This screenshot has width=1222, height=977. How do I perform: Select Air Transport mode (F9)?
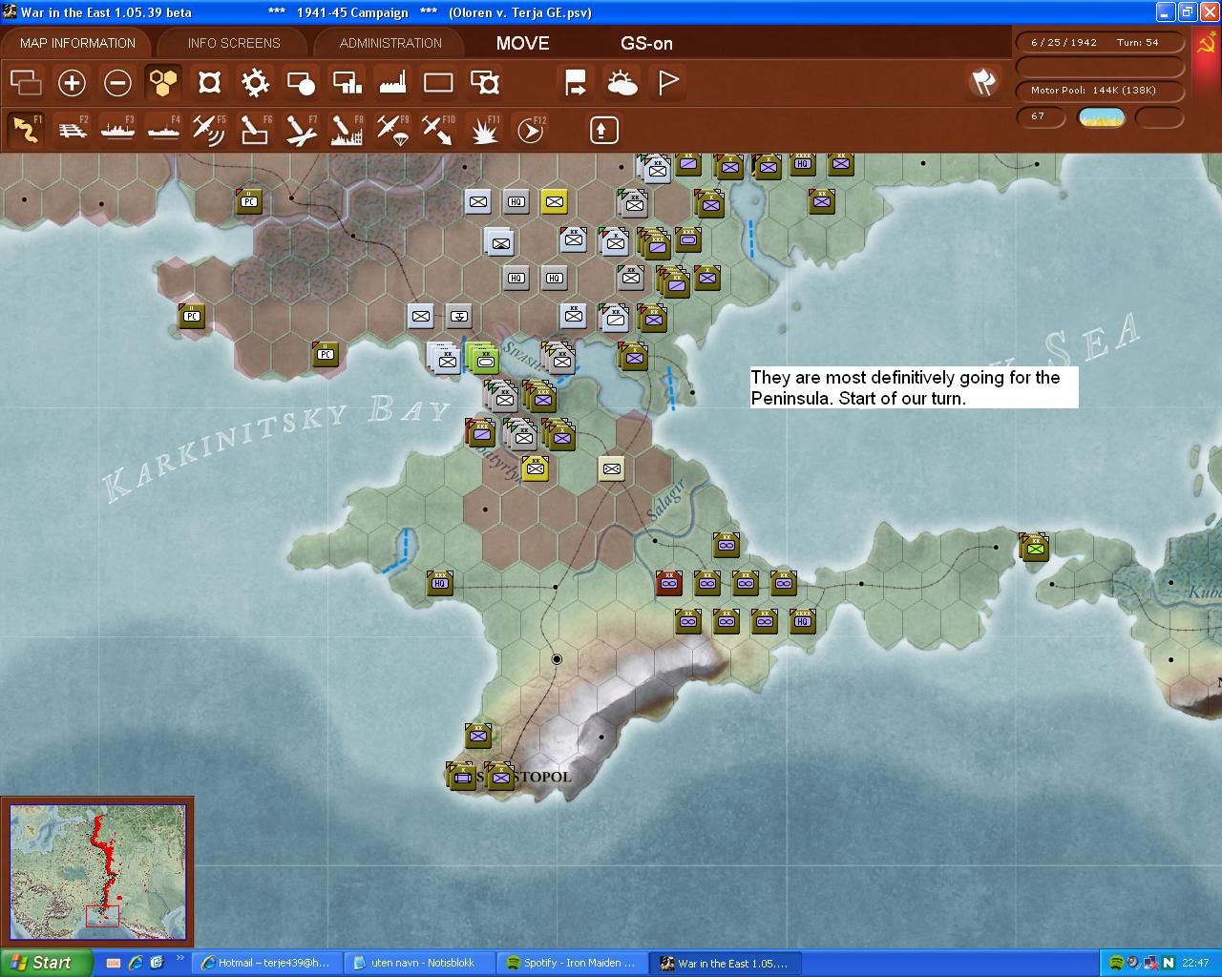pos(392,130)
